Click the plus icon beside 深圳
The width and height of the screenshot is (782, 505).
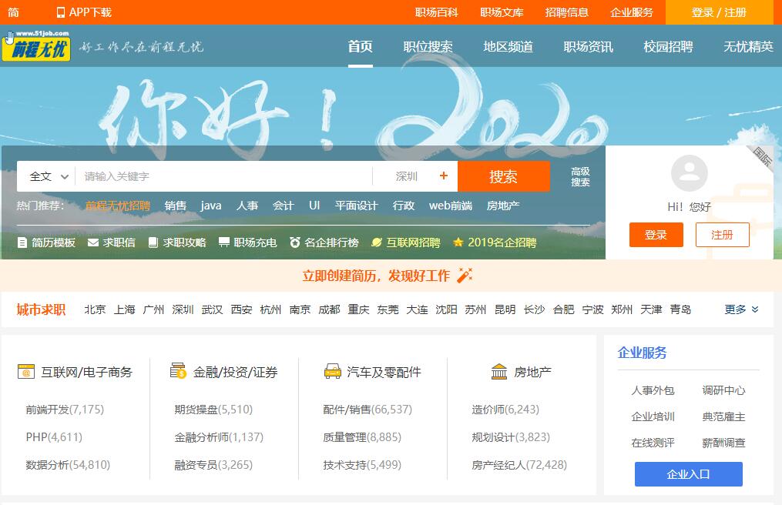(x=443, y=176)
